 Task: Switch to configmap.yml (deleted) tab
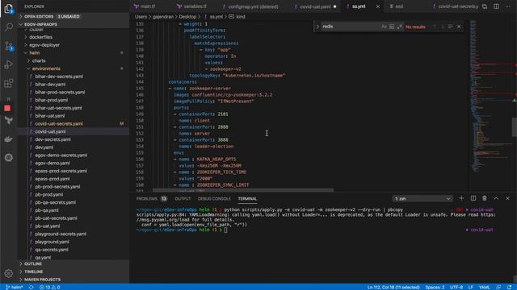[x=253, y=6]
